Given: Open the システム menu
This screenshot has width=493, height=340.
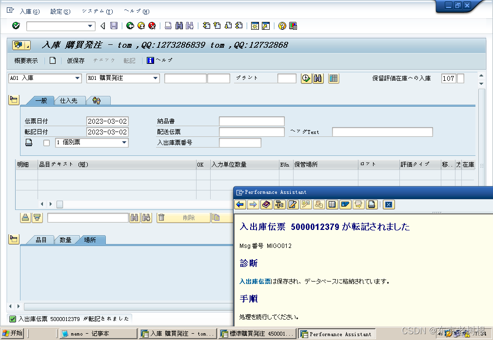Looking at the screenshot, I should tap(97, 11).
